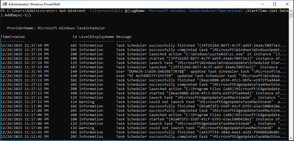Maximize the PowerShell window
294x141 pixels.
pos(275,4)
